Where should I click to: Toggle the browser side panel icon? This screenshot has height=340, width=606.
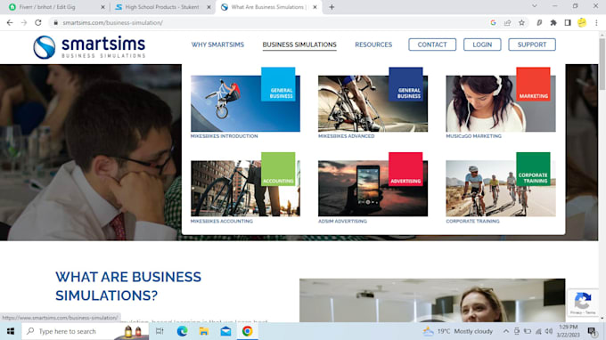click(x=568, y=23)
